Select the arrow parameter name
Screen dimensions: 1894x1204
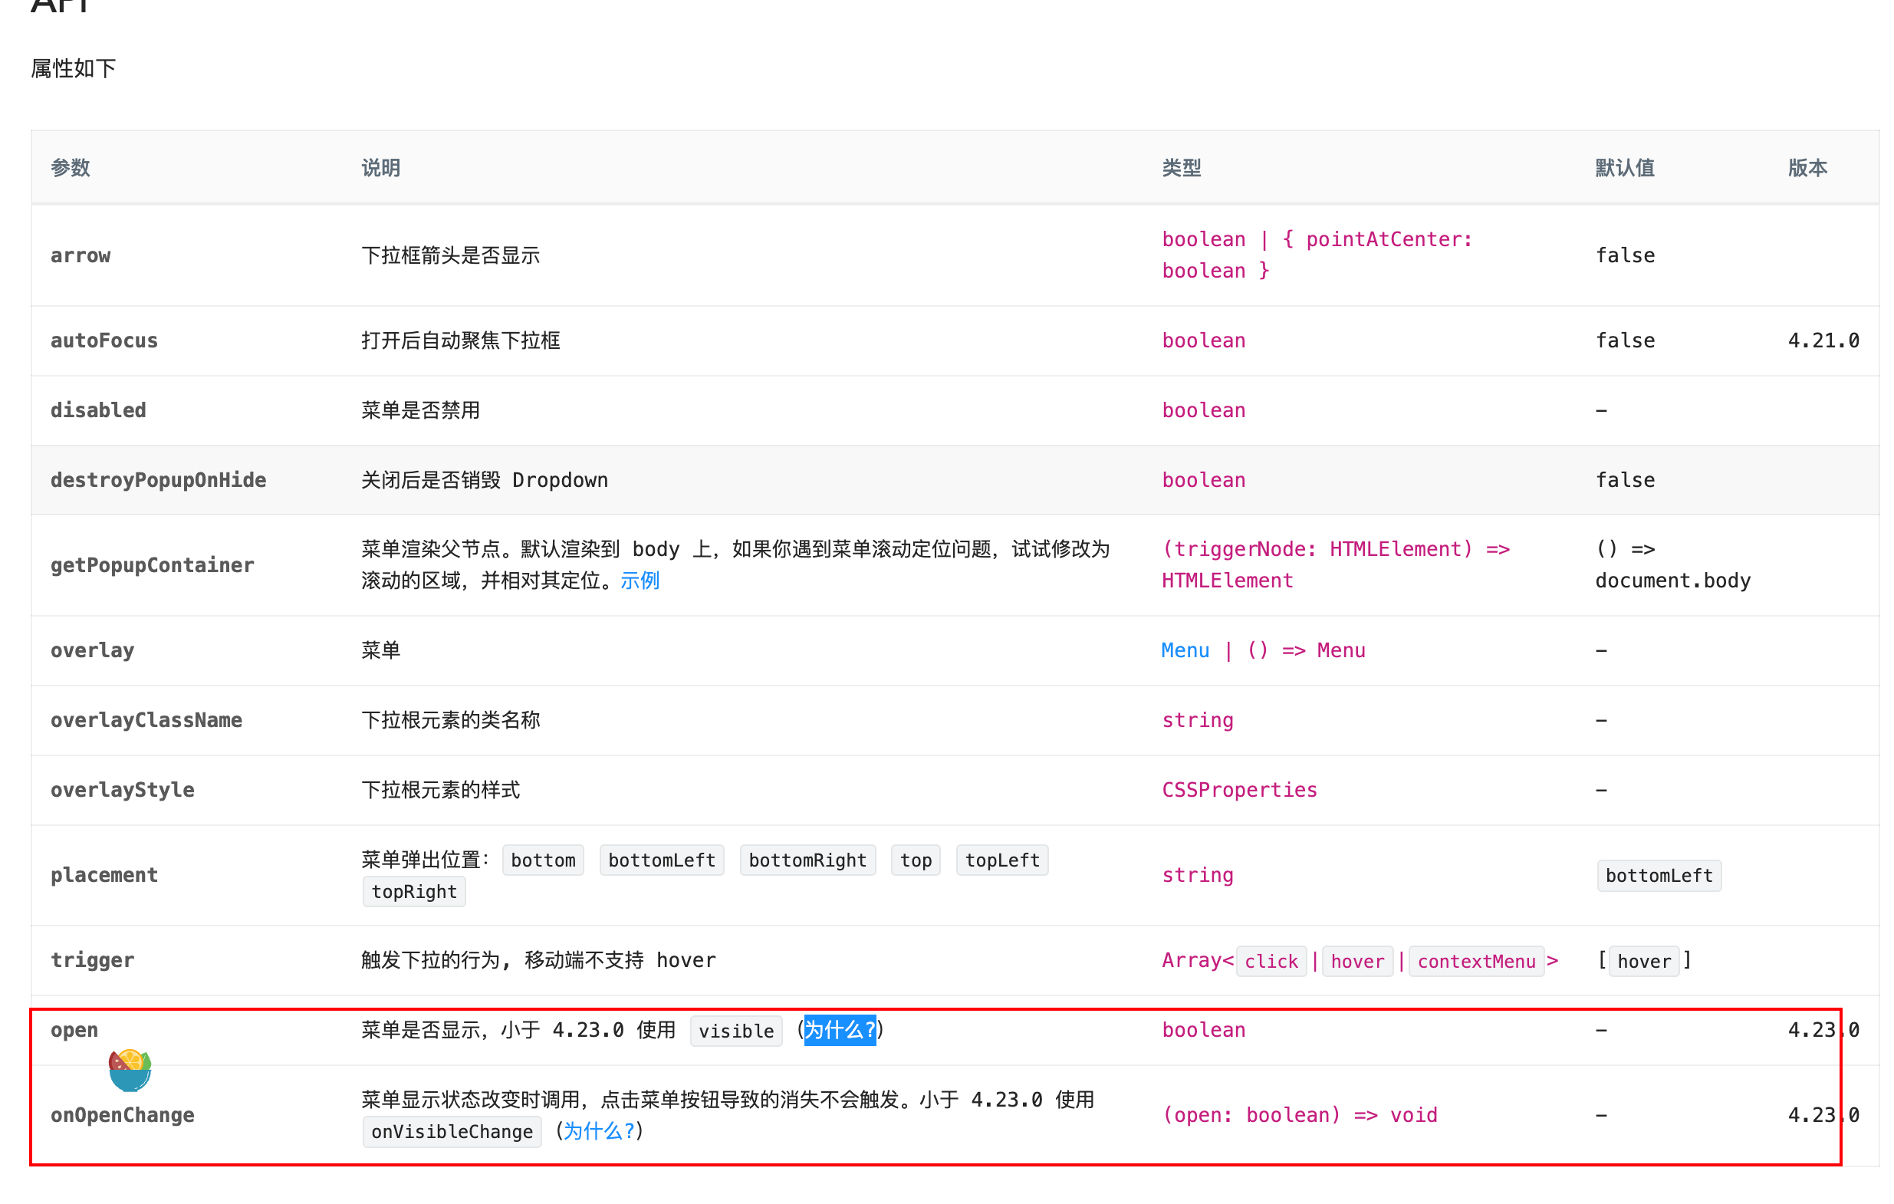81,255
